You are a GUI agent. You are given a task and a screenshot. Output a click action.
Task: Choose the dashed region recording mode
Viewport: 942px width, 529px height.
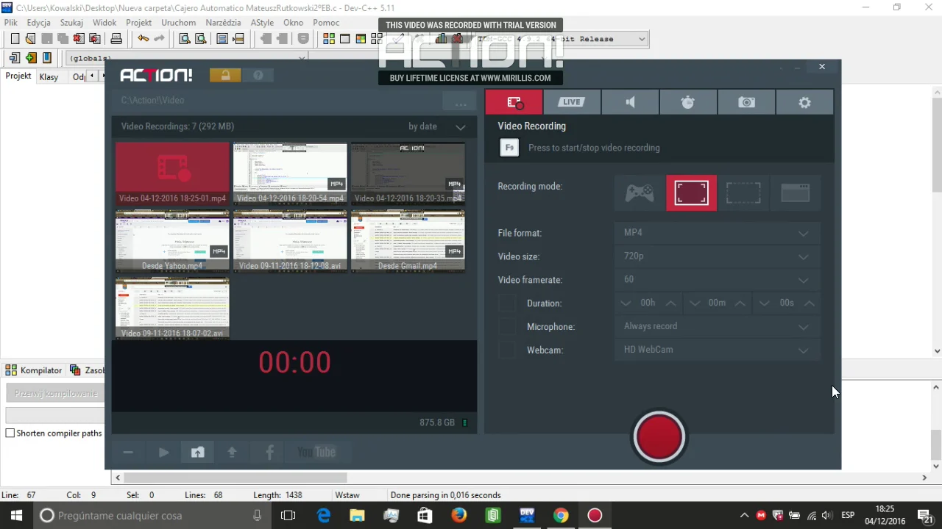(x=743, y=193)
